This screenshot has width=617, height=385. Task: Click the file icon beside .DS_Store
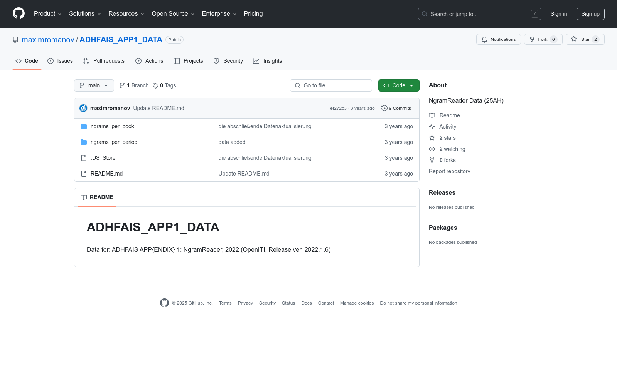(x=84, y=158)
